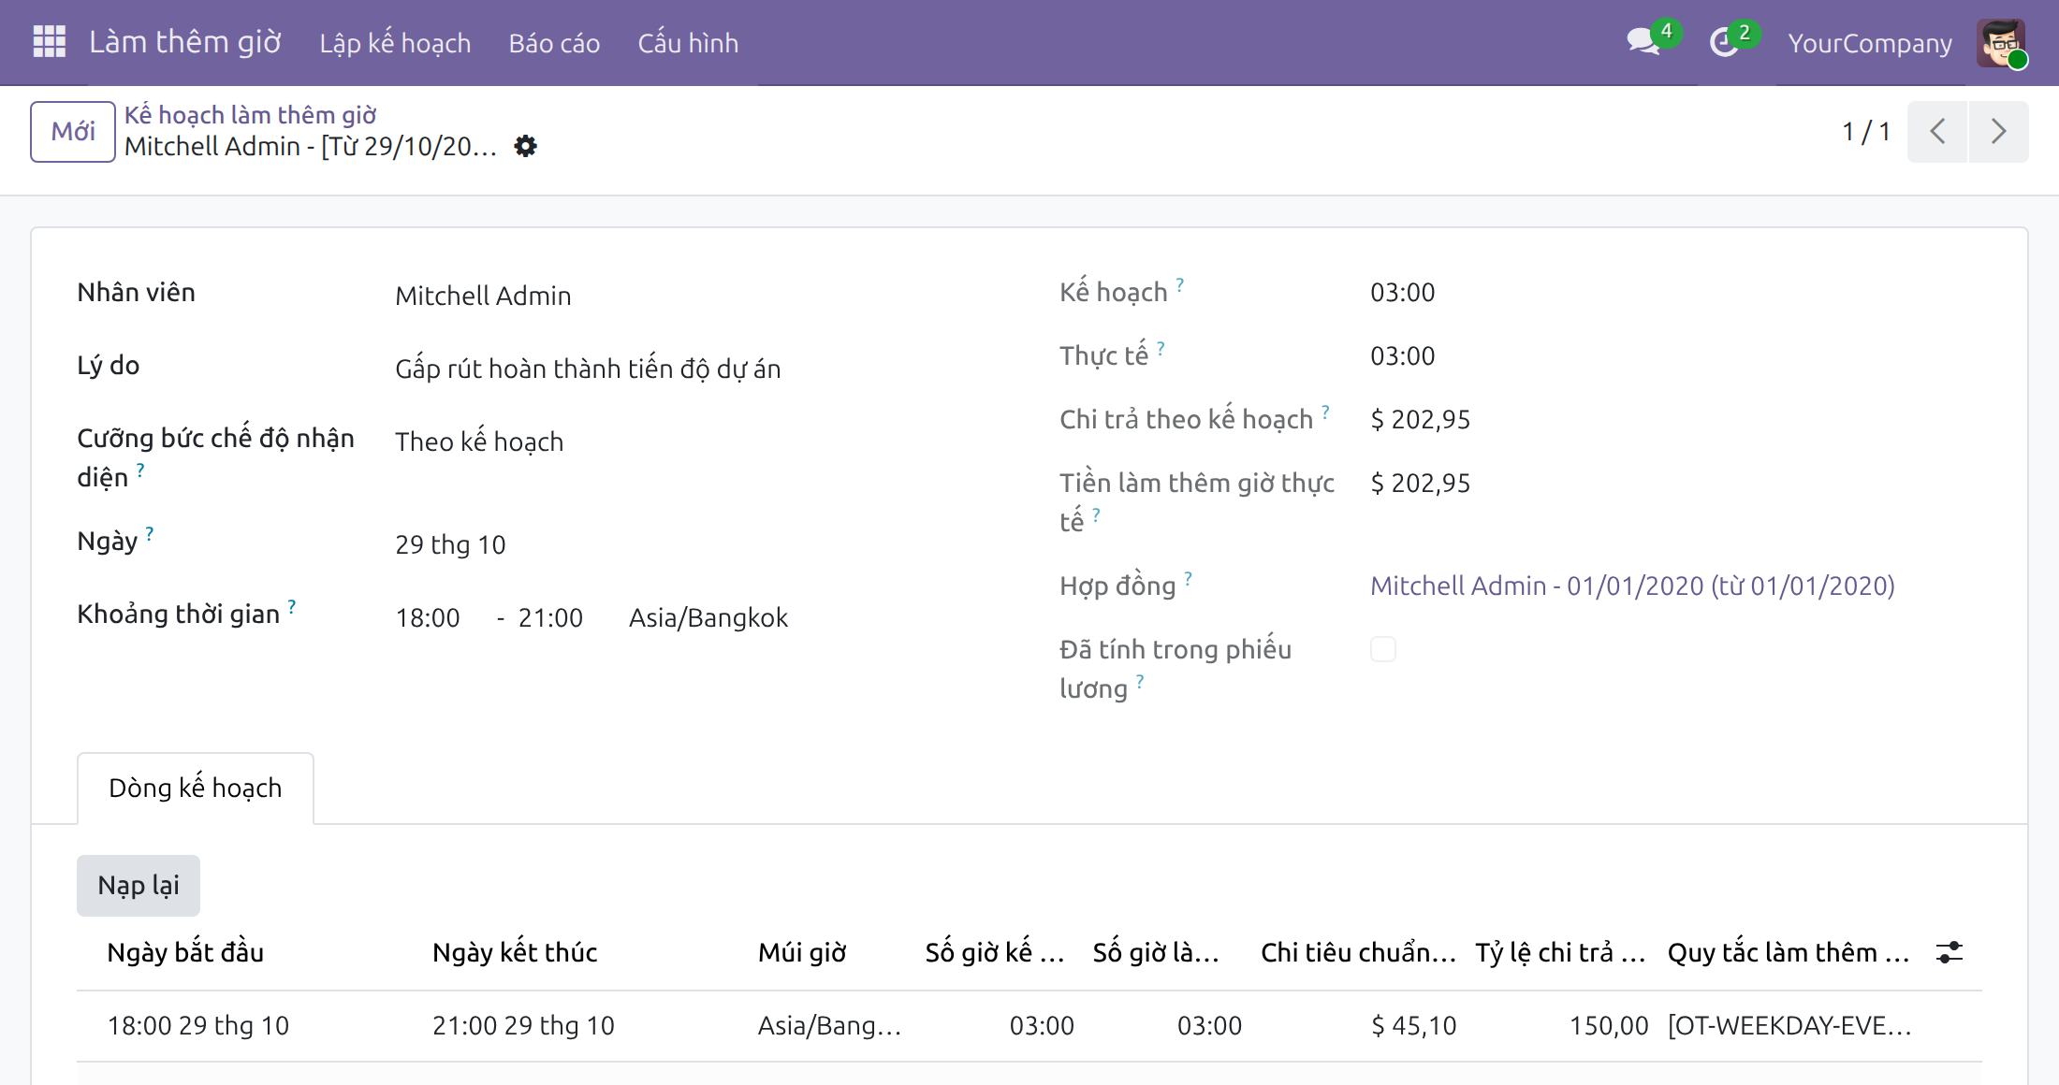
Task: Open the gear actions menu beside record title
Action: point(526,146)
